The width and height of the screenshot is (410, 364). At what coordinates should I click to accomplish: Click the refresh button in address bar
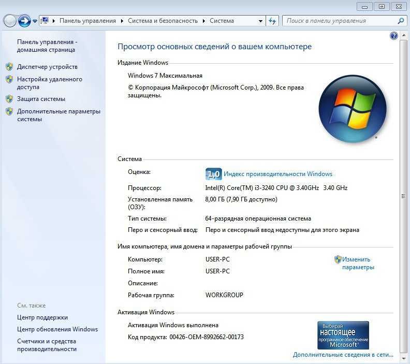point(272,21)
